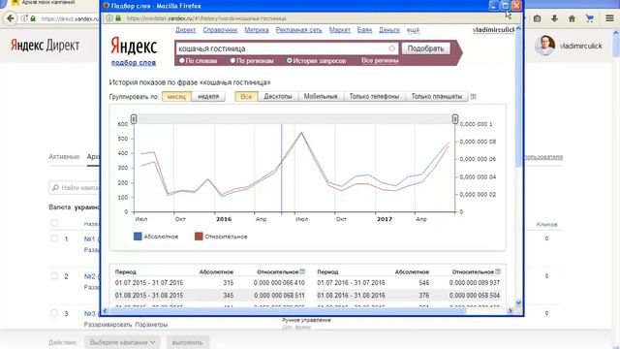Select the Только телефоны tab
Viewport: 620px width, 349px height.
pos(374,97)
